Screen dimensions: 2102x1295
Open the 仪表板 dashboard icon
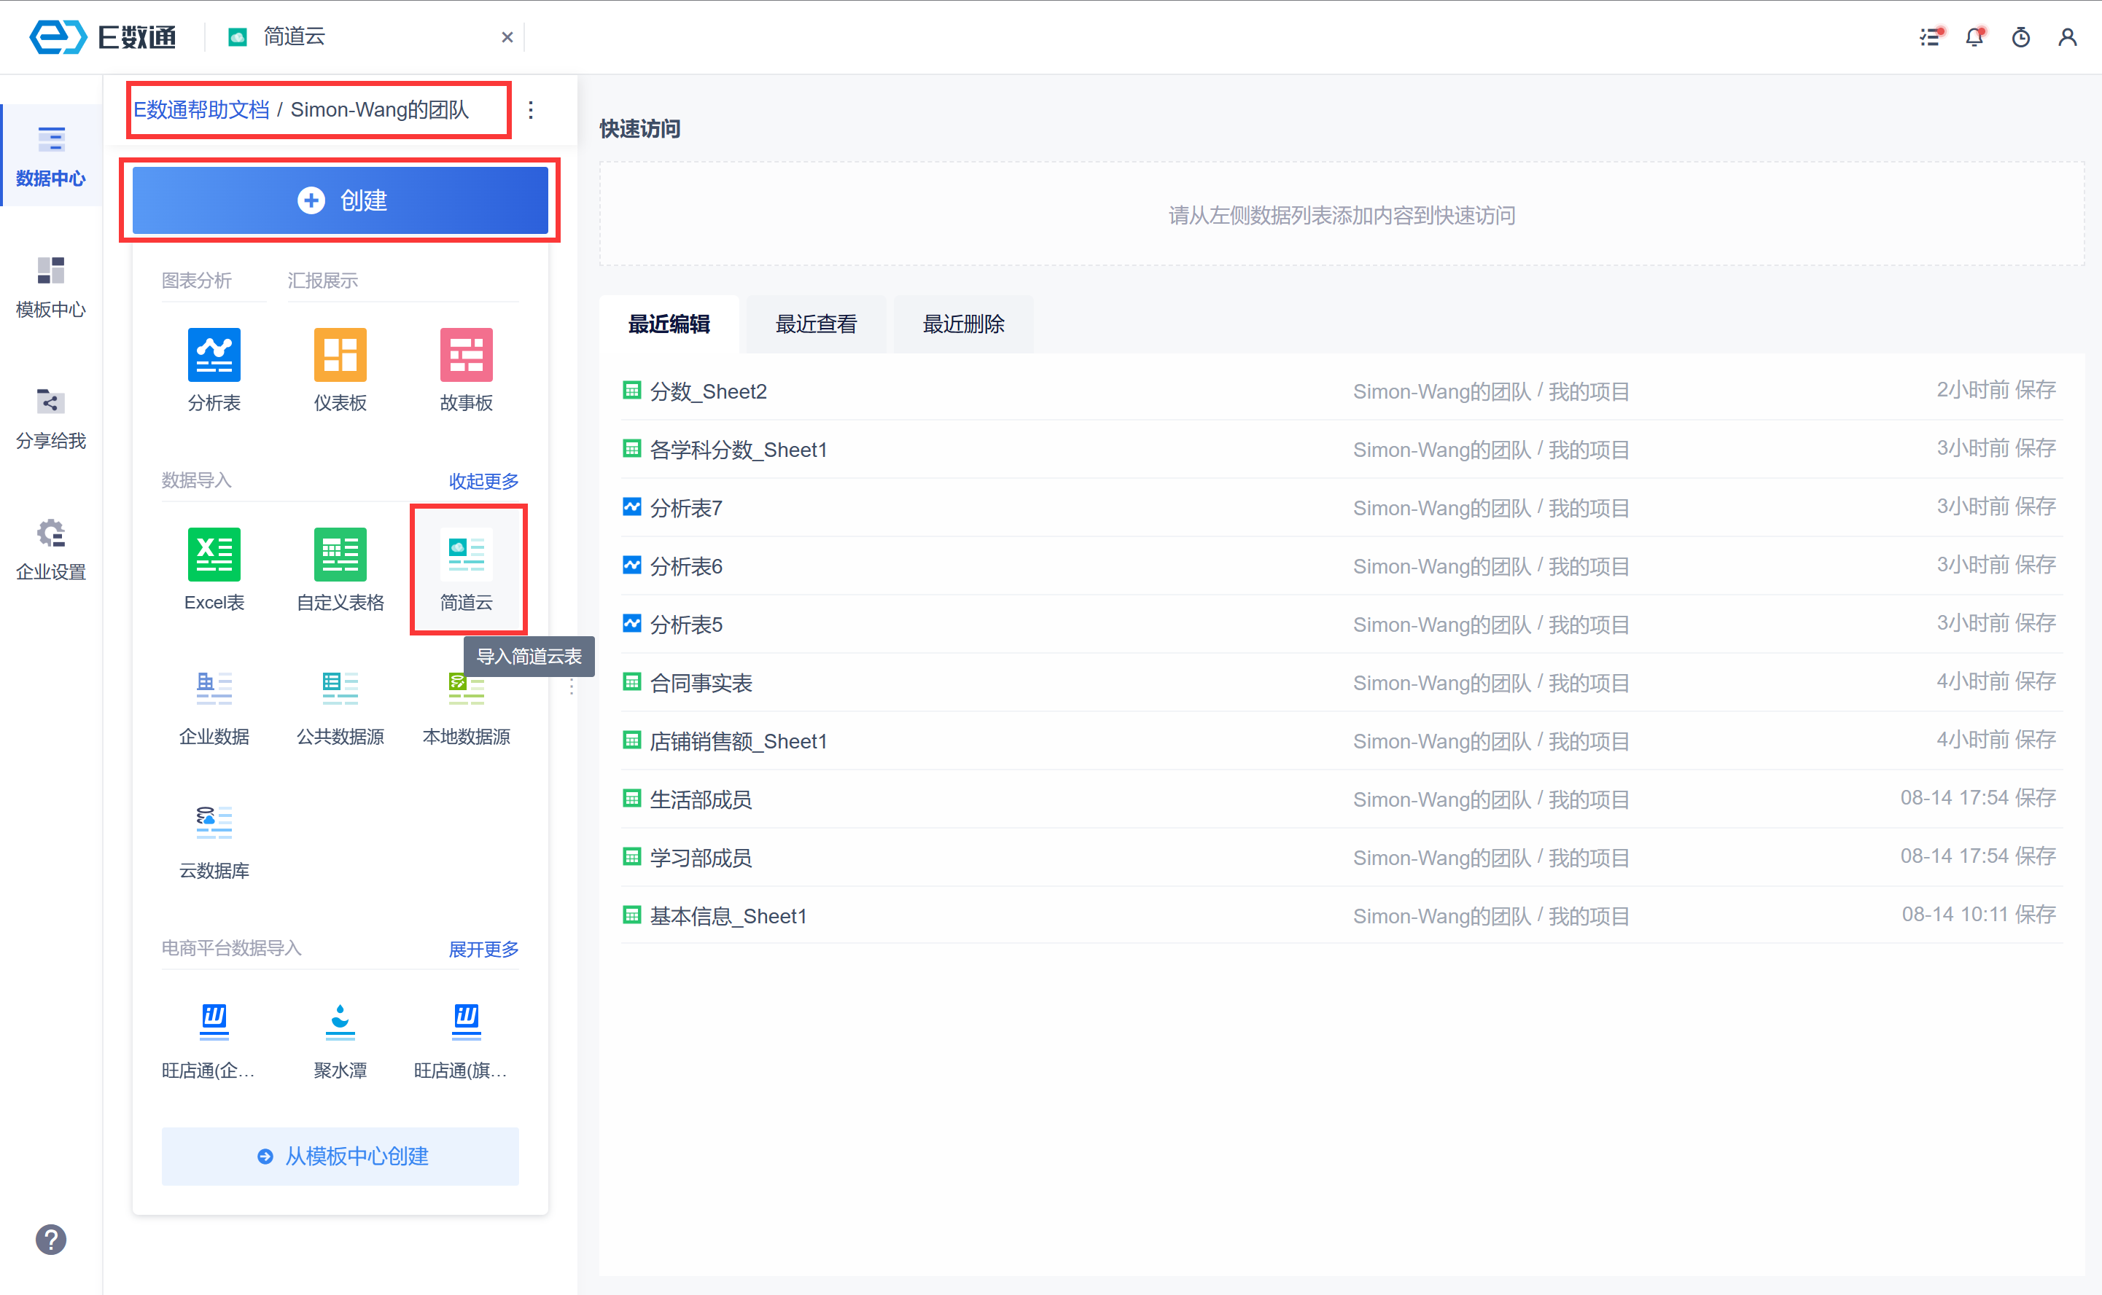point(340,355)
